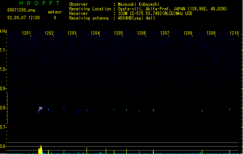The width and height of the screenshot is (243, 154).
Task: Click the 1204 time axis marker
Action: [95, 33]
